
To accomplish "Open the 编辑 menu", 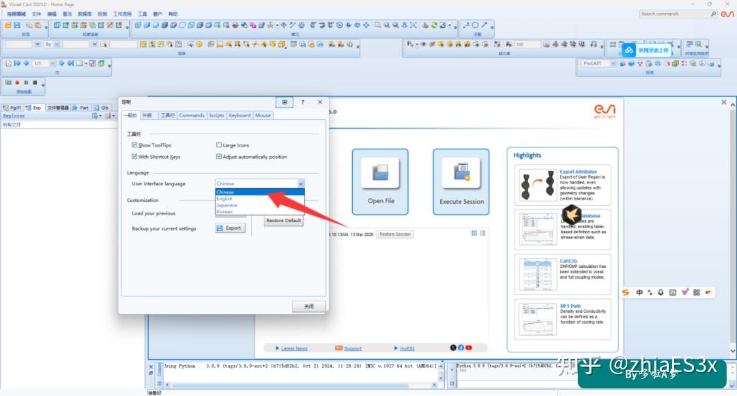I will pyautogui.click(x=52, y=14).
